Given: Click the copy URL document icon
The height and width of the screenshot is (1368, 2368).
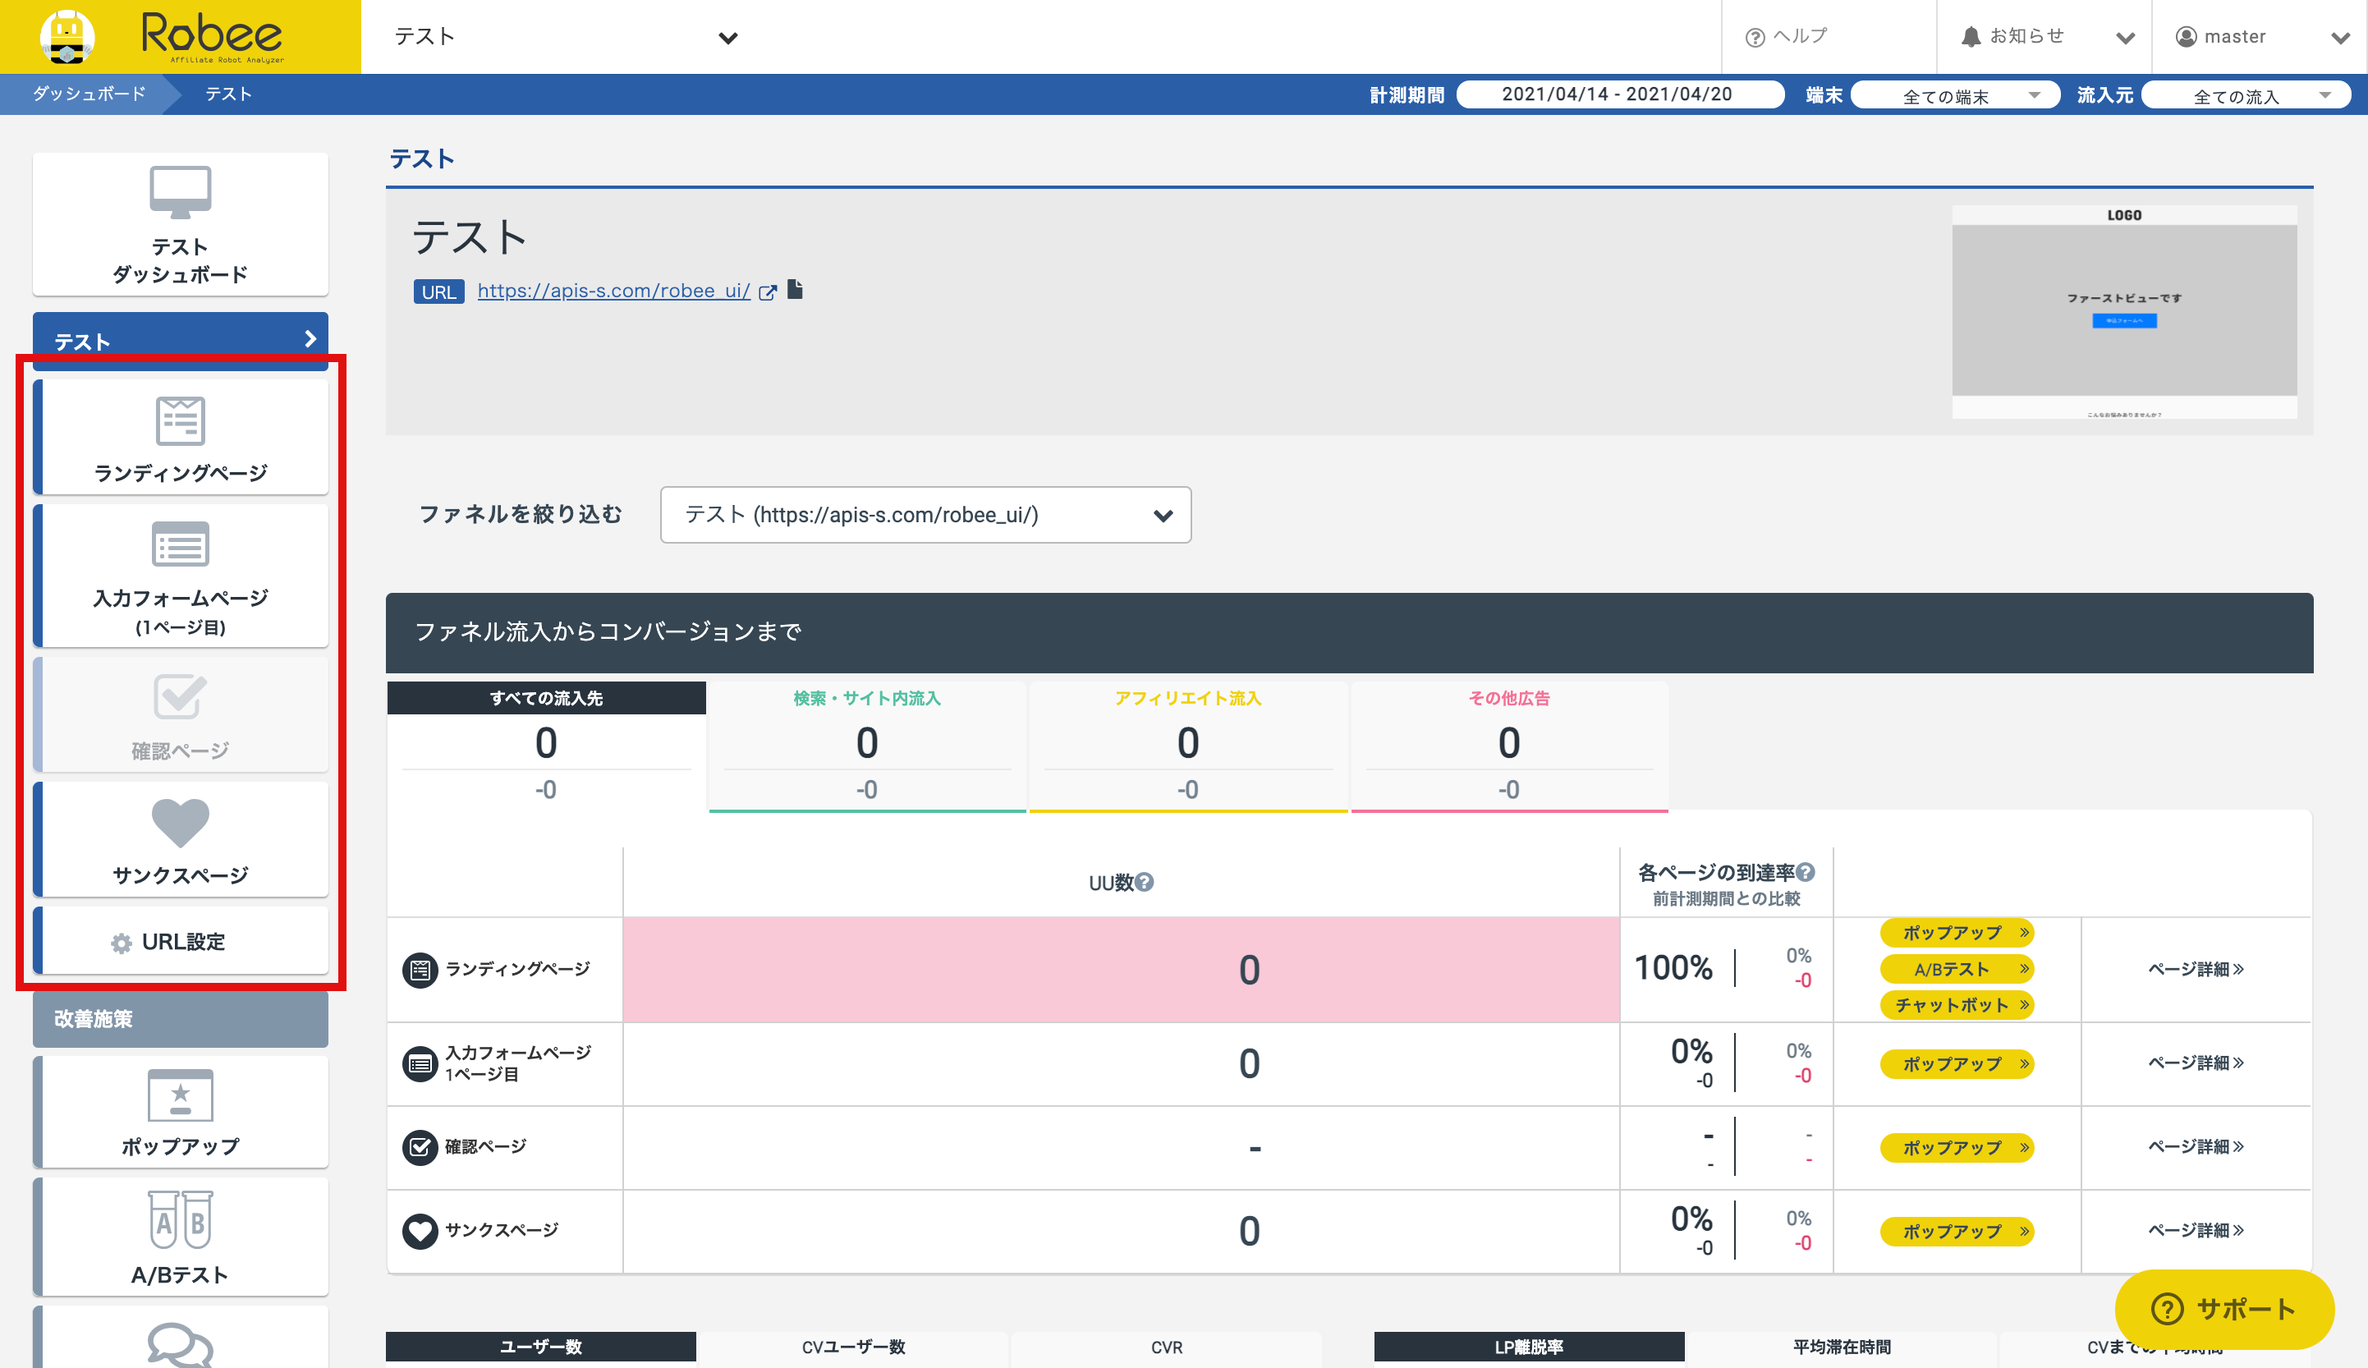Looking at the screenshot, I should pos(796,289).
